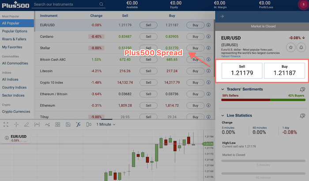Click Buy button for EUR/USD row

pos(195,25)
